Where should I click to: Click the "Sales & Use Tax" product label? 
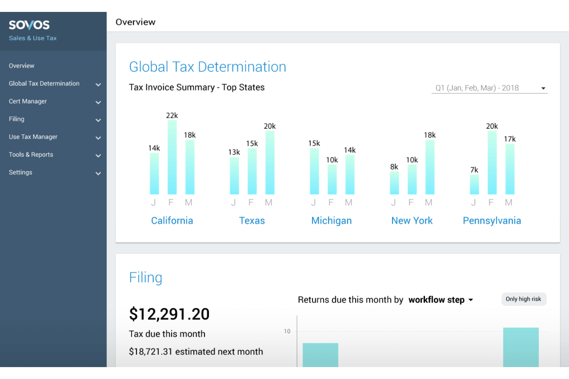[x=33, y=38]
